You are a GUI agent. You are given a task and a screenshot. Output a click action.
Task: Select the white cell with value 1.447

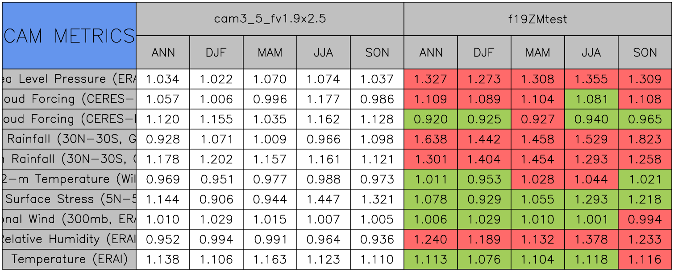[x=323, y=199]
